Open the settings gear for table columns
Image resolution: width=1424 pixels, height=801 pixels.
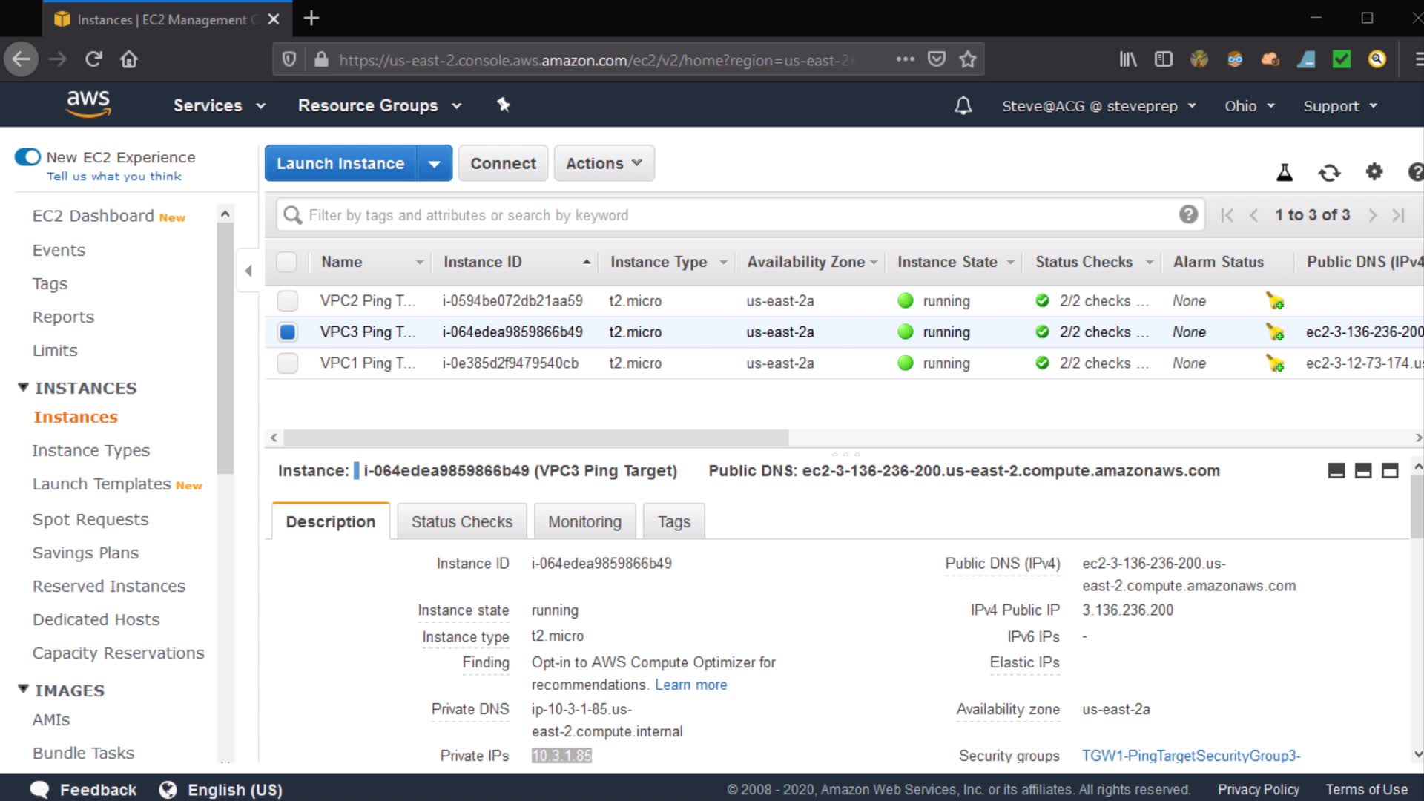click(x=1374, y=172)
